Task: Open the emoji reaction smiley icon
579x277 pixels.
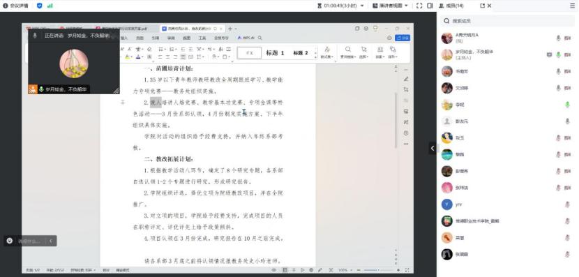Action: [10, 241]
